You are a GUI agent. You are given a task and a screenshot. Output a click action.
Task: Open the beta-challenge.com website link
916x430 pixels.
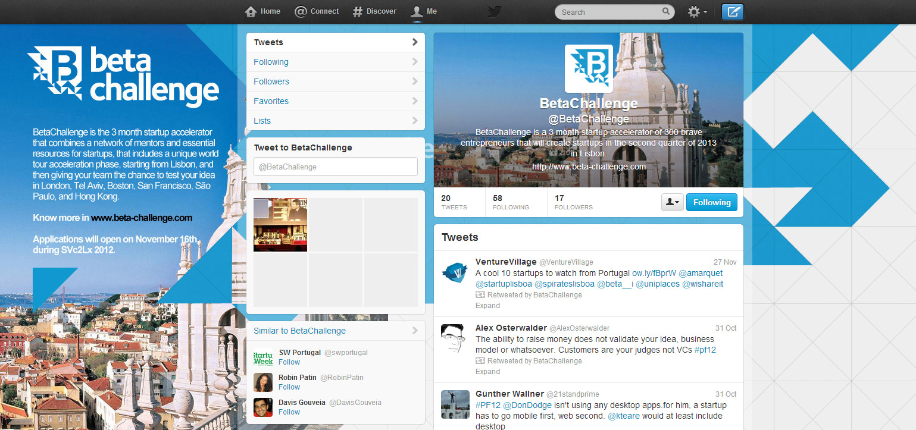[588, 167]
